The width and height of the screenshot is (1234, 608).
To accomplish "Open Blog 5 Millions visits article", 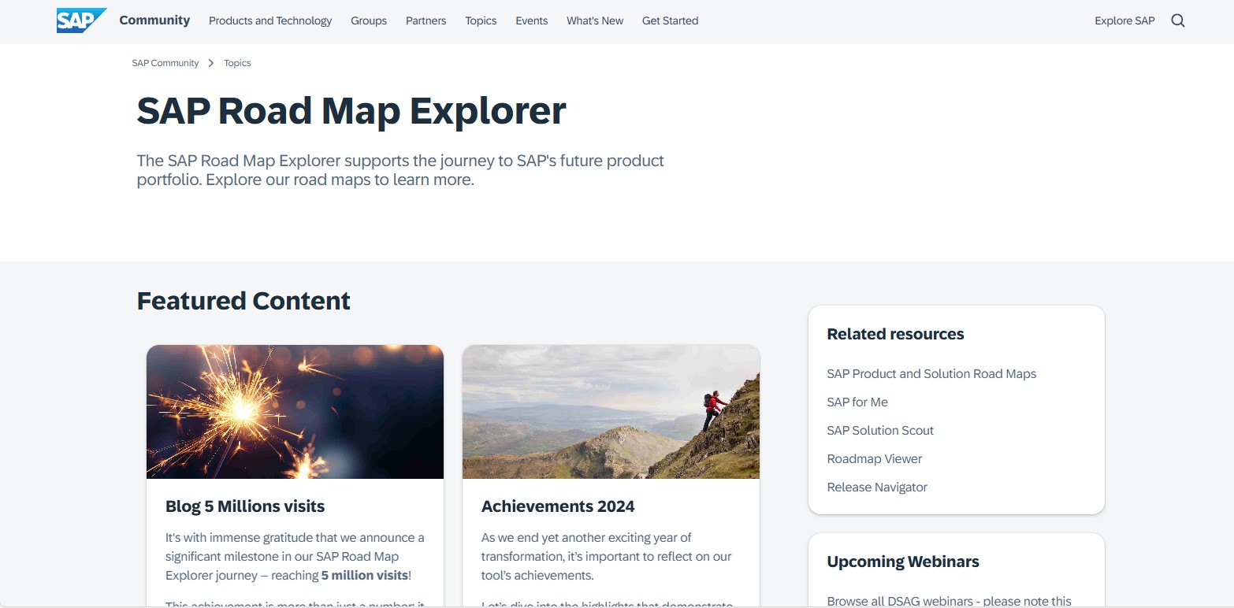I will click(x=245, y=506).
